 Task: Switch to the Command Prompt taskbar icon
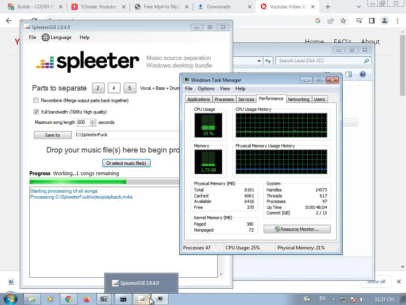click(x=123, y=299)
